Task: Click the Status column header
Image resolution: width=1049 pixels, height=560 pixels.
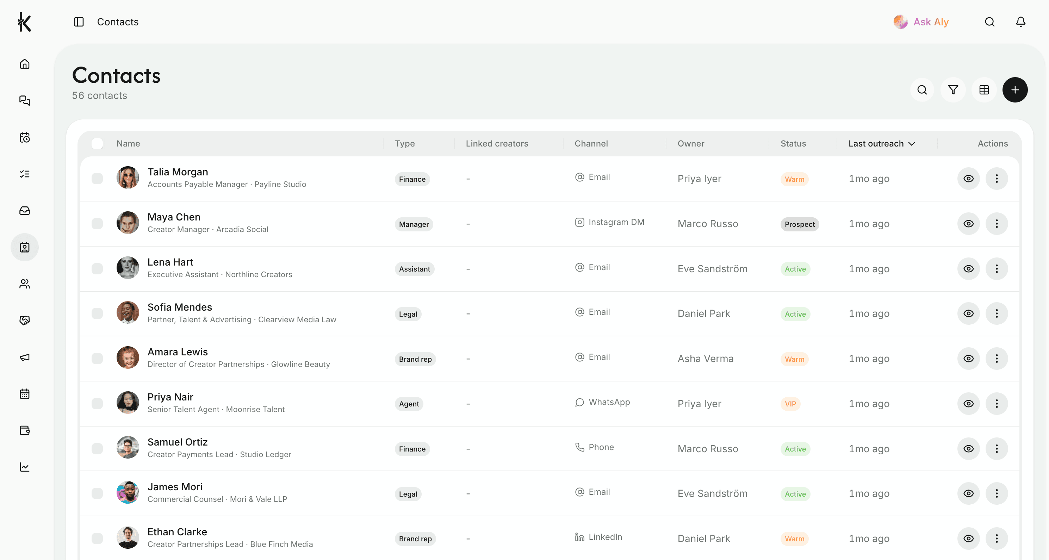Action: coord(793,143)
